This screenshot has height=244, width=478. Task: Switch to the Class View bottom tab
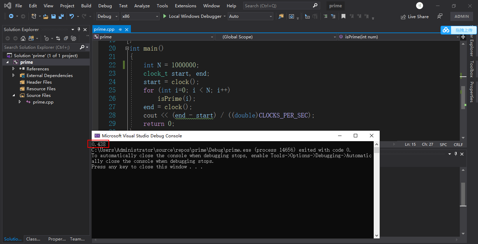33,239
